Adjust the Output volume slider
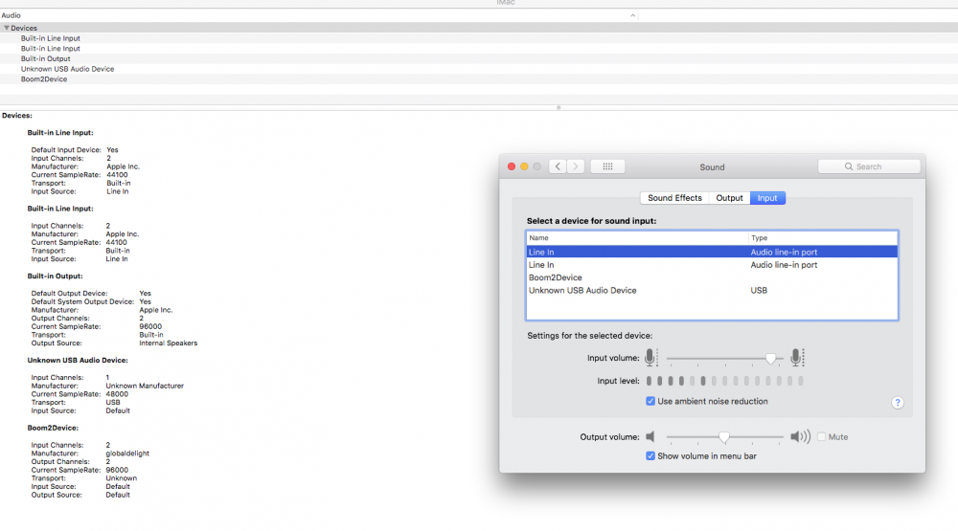The image size is (958, 531). click(x=724, y=437)
